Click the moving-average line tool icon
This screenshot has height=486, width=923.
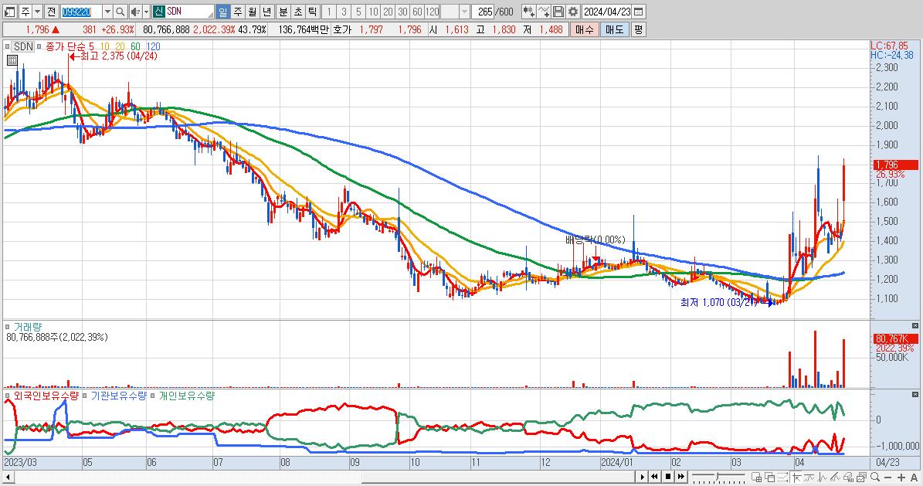809,478
